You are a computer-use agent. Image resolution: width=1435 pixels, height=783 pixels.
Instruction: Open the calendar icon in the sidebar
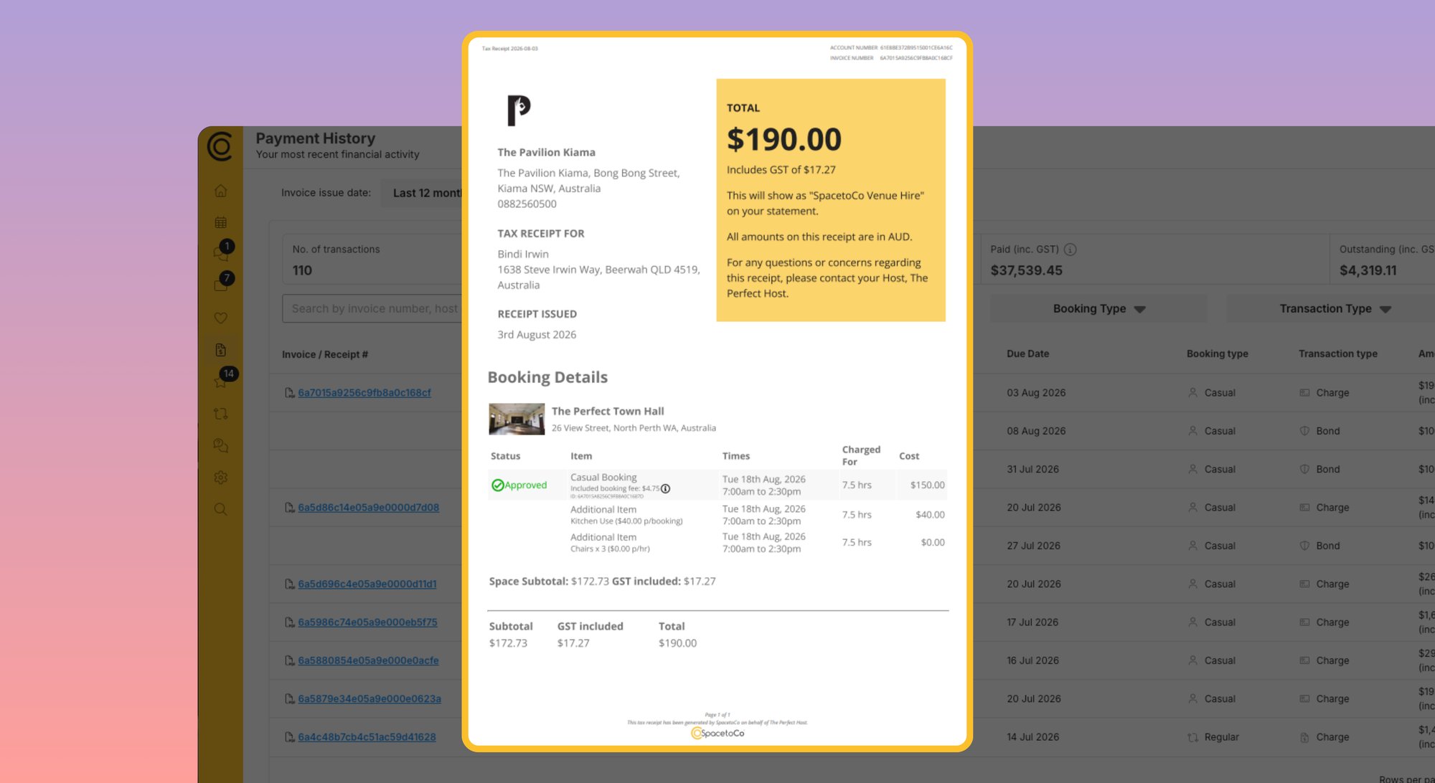pos(220,222)
